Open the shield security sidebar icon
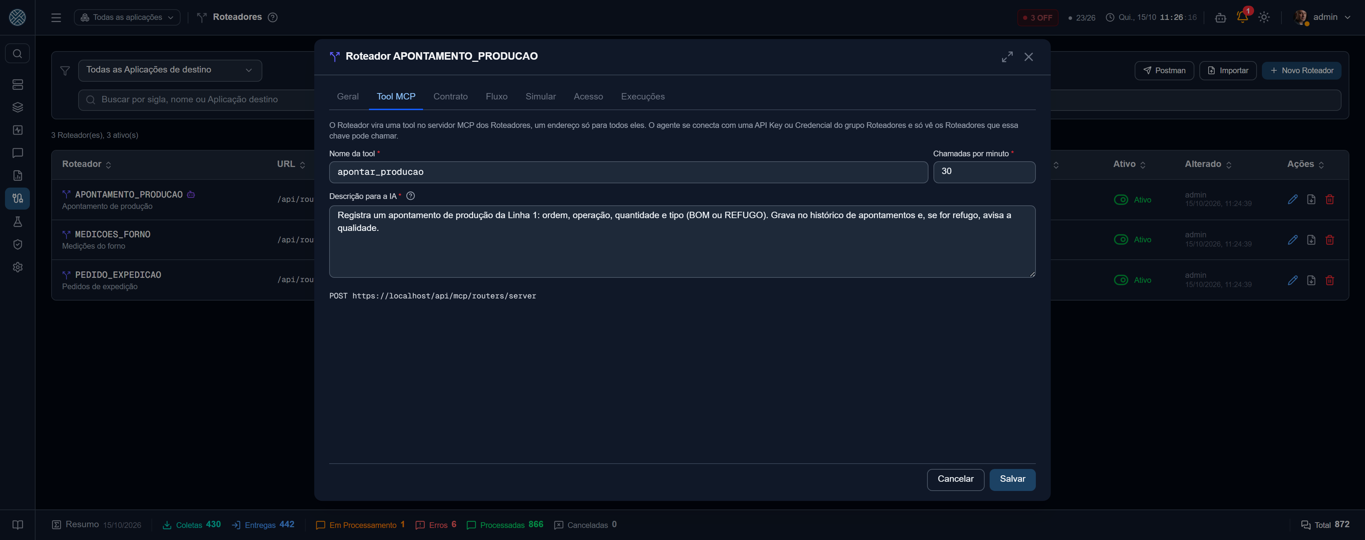 (17, 244)
